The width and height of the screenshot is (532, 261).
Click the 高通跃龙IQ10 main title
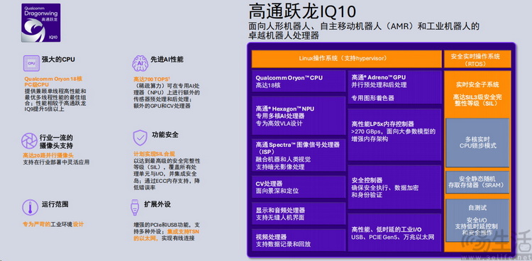(302, 11)
